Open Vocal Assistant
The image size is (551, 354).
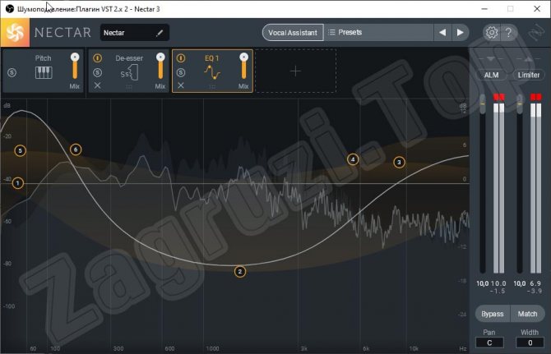point(293,33)
